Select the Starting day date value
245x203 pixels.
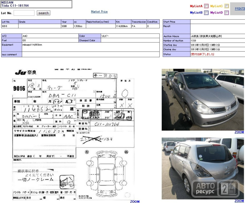[x=205, y=45]
